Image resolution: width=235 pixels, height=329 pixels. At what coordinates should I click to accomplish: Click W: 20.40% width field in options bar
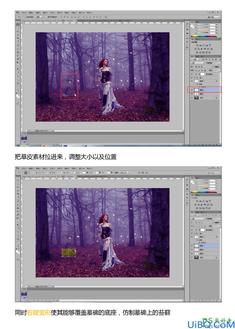[x=59, y=173]
